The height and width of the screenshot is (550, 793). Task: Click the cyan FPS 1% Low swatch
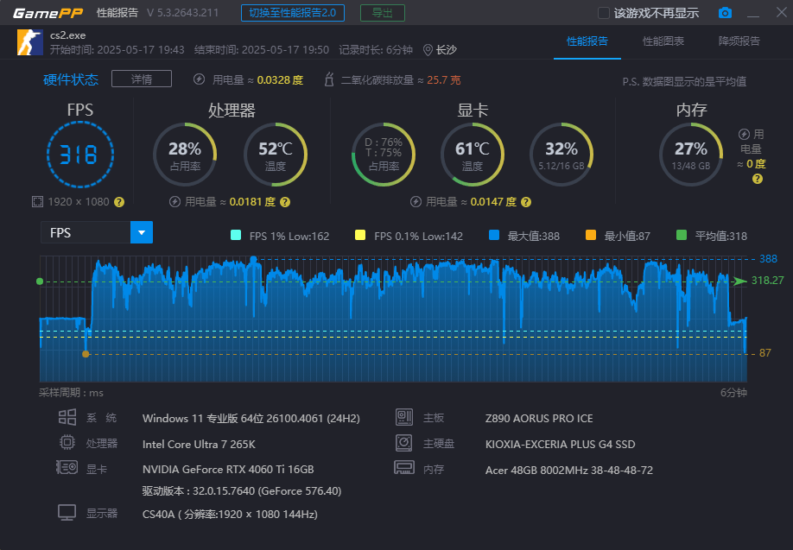tap(236, 235)
